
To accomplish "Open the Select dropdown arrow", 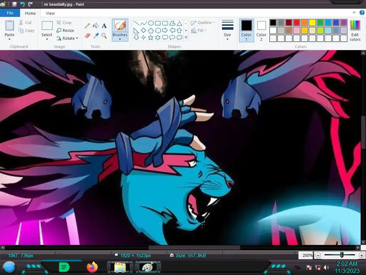I will pos(47,39).
